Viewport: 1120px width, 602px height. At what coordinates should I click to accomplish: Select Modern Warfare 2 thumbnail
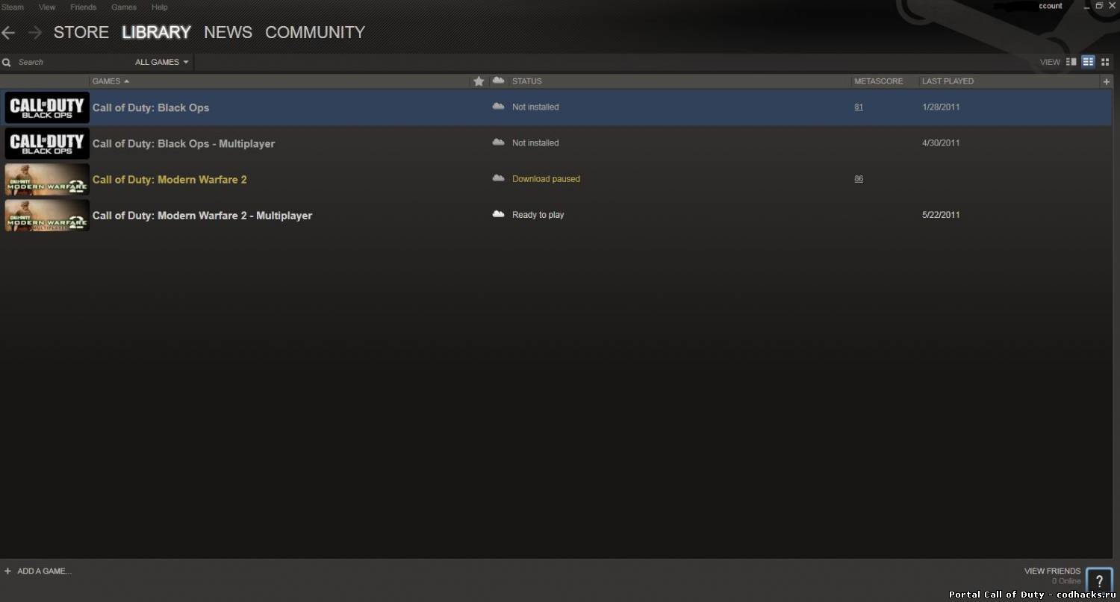pyautogui.click(x=47, y=179)
